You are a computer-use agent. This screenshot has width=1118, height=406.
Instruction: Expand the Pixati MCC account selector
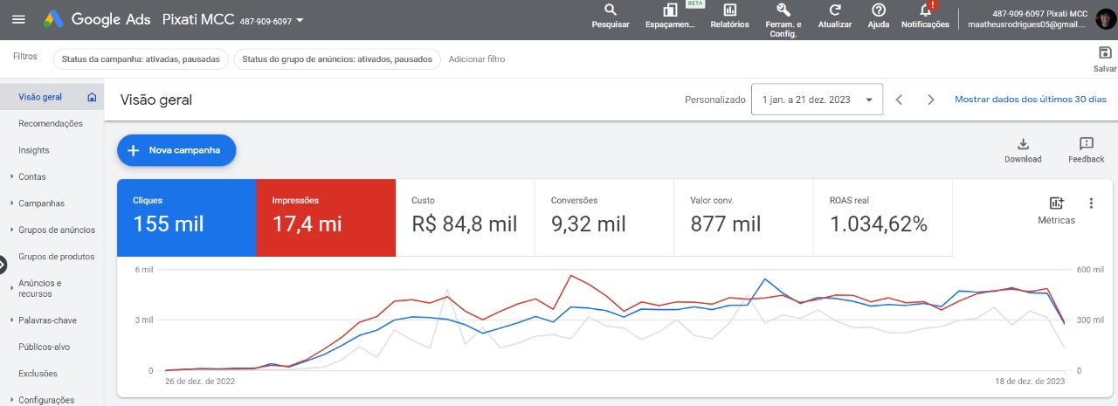300,19
